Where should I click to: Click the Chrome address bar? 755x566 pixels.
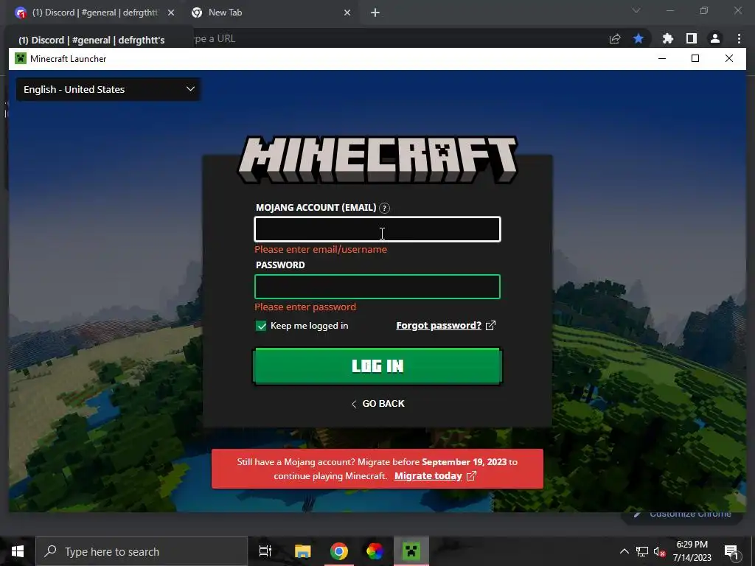click(x=395, y=38)
